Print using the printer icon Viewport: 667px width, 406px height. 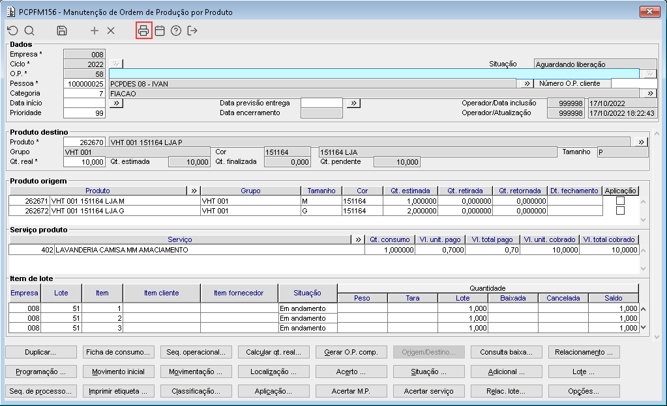pos(143,31)
